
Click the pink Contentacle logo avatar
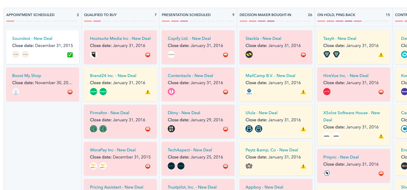(x=171, y=92)
